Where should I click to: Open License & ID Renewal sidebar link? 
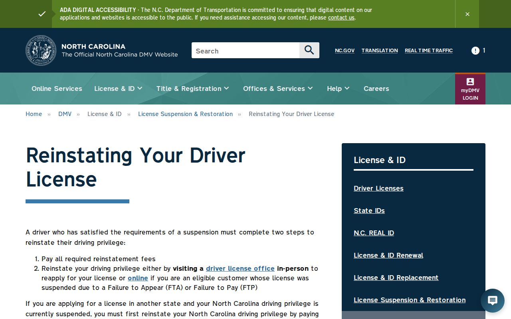(x=388, y=255)
